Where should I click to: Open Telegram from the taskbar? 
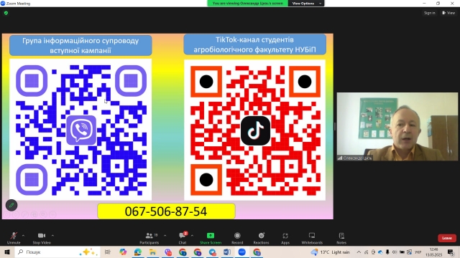[x=213, y=252]
